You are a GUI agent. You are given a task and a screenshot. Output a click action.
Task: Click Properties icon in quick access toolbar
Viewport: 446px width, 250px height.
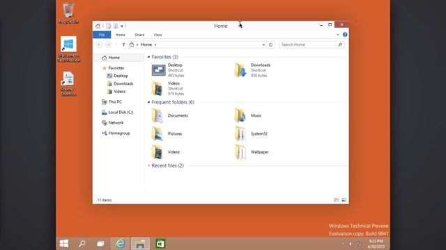(x=109, y=26)
